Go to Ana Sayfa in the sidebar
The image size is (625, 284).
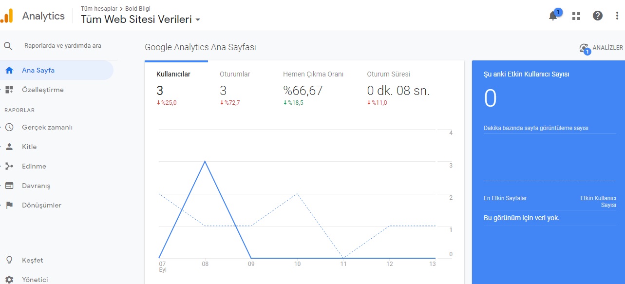[x=57, y=70]
